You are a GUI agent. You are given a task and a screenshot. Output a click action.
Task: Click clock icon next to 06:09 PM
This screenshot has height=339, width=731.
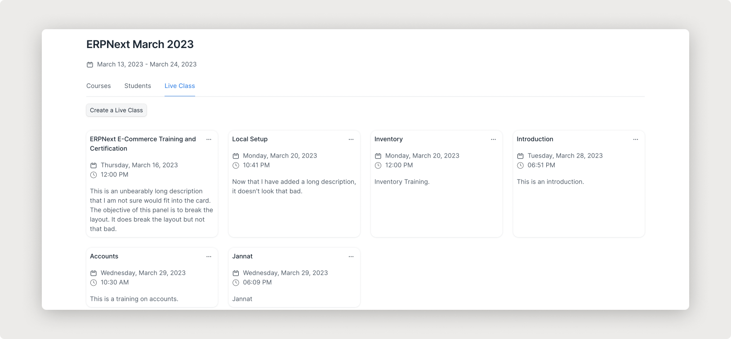236,282
